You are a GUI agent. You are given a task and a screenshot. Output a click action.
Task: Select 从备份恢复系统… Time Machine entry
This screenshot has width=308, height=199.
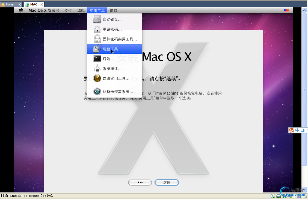pyautogui.click(x=115, y=92)
